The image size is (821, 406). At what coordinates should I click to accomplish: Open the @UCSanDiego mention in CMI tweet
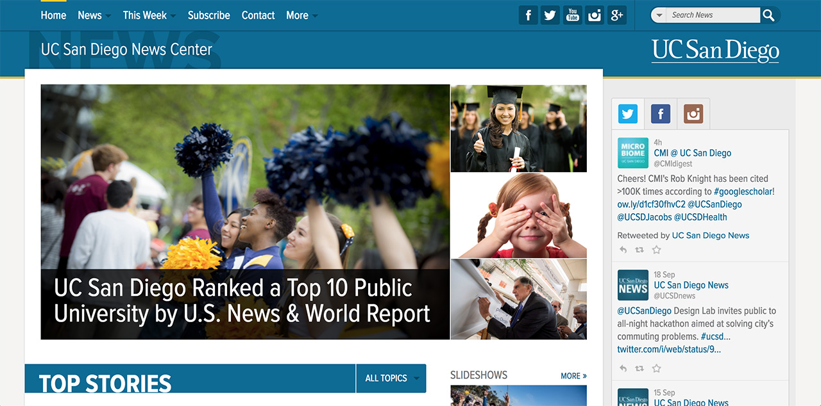(715, 204)
